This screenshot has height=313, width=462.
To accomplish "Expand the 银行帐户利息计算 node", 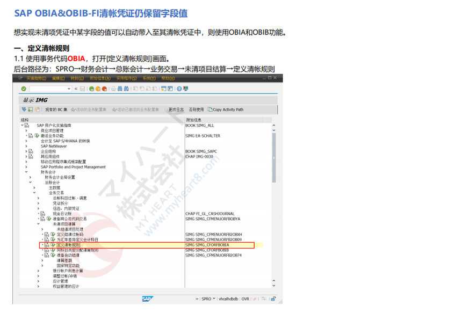I will [x=38, y=271].
